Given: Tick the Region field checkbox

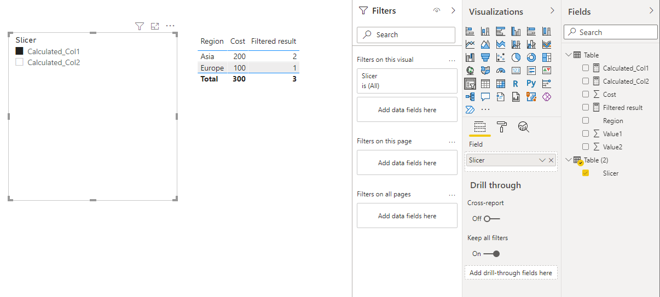Looking at the screenshot, I should coord(586,120).
